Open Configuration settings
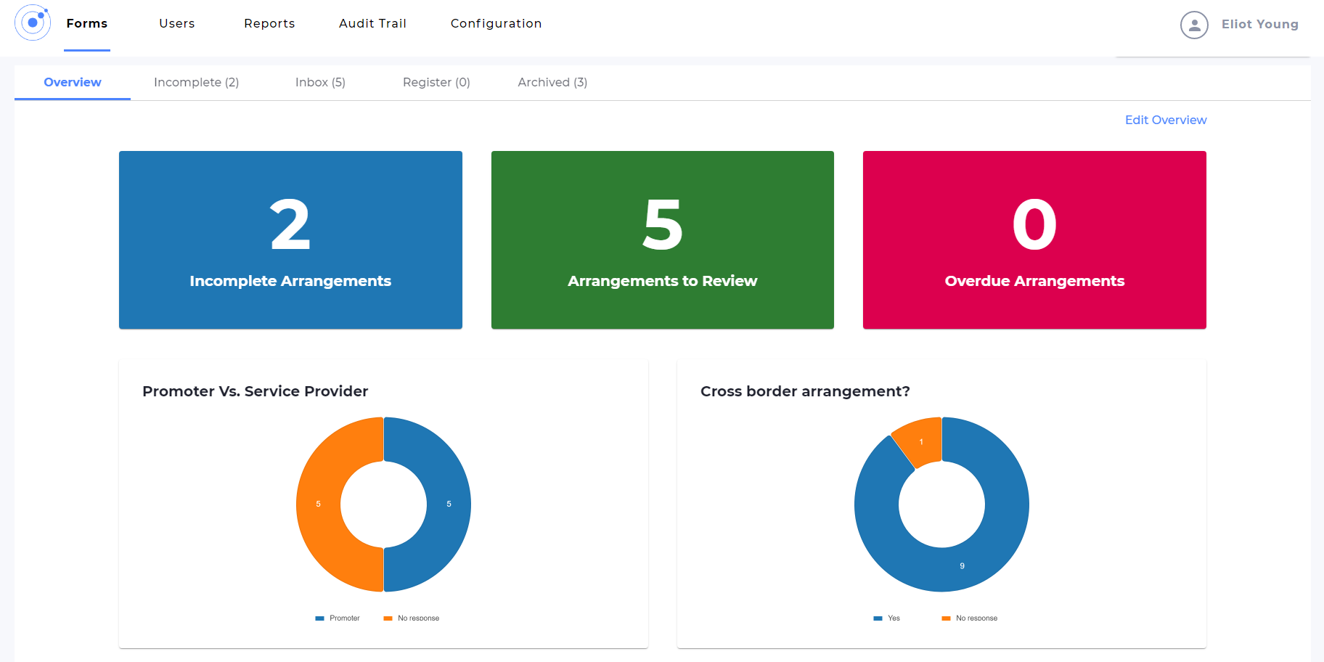This screenshot has width=1324, height=662. click(x=496, y=23)
